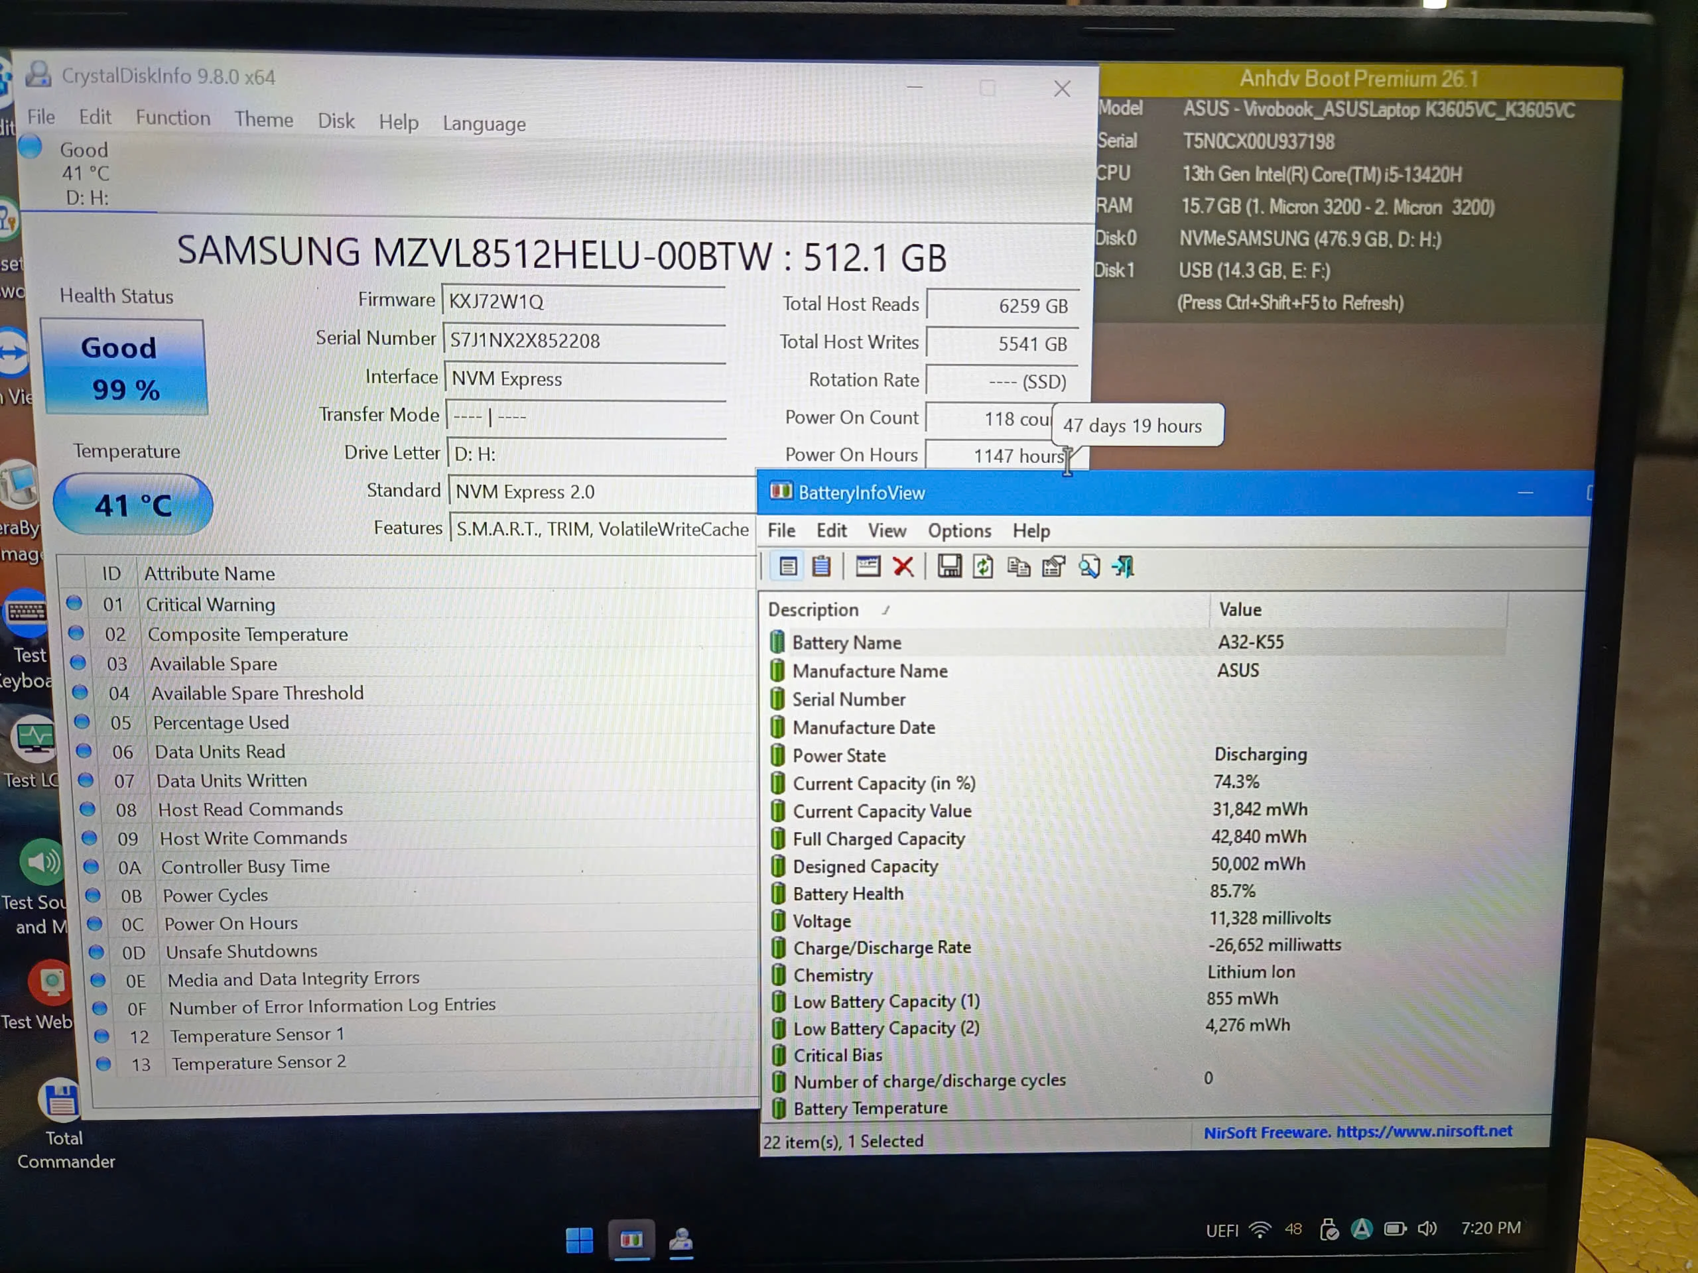Open the battery icon in the system tray
Viewport: 1698px width, 1273px height.
1395,1229
